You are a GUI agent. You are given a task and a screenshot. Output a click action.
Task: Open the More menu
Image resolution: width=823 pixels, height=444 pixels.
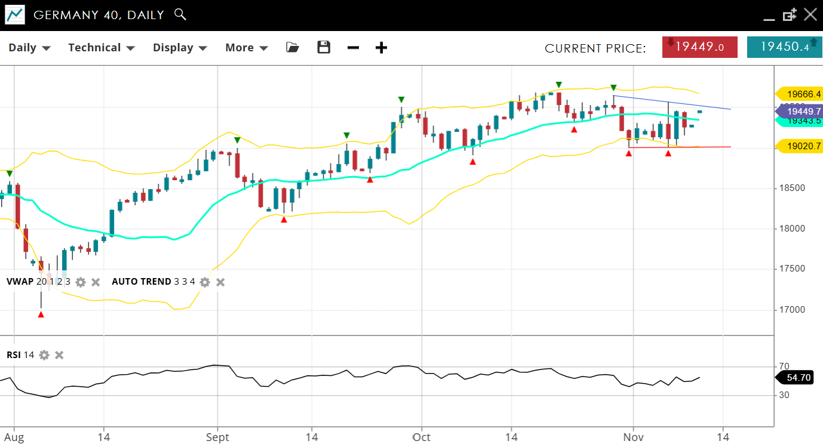coord(246,48)
